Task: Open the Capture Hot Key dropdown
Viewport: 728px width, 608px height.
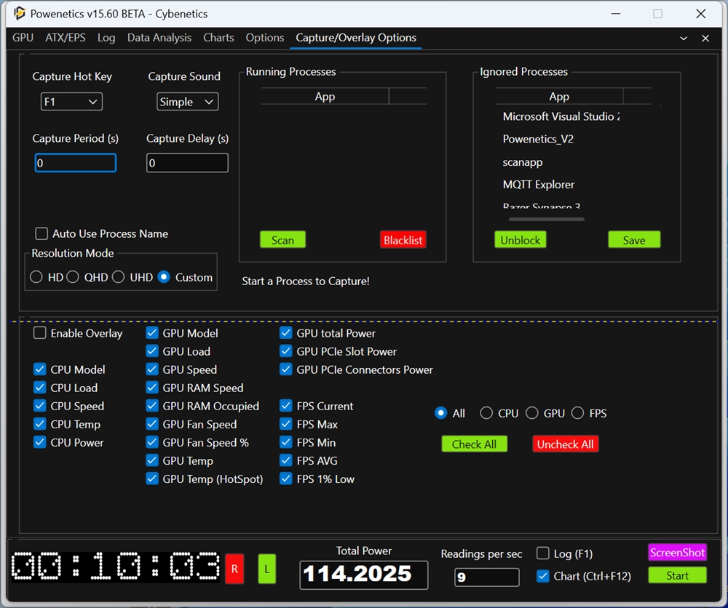Action: click(x=71, y=102)
